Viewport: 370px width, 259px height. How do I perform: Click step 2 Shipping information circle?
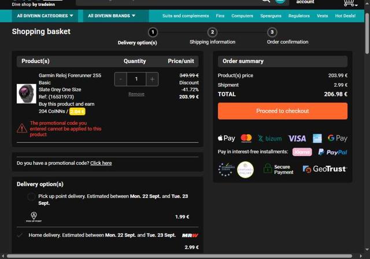click(212, 32)
